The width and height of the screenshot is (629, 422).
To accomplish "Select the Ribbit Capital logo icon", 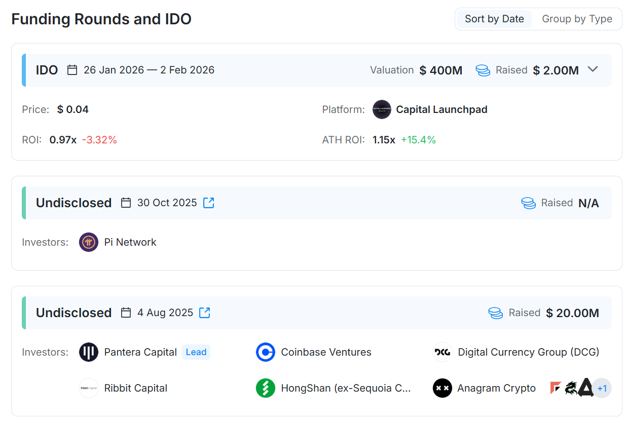I will click(89, 388).
